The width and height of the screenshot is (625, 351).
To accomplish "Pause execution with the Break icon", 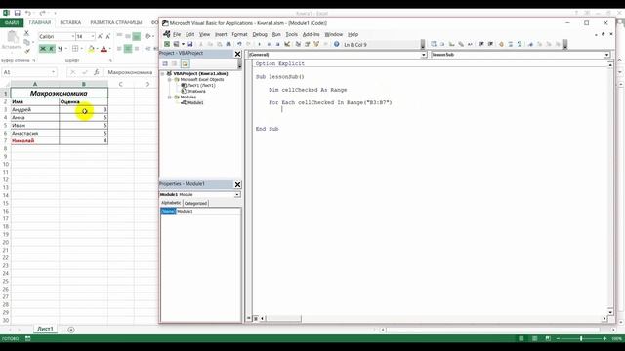I will coord(269,44).
